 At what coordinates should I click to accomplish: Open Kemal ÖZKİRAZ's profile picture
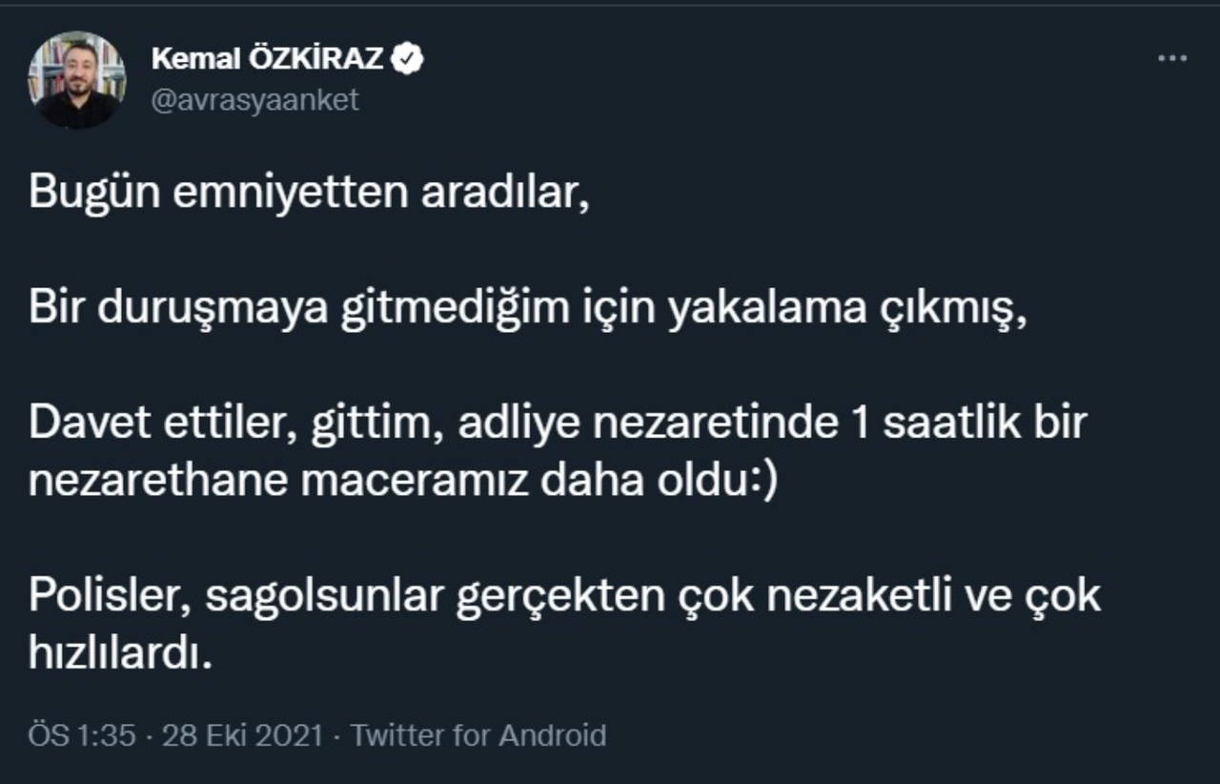(x=77, y=80)
